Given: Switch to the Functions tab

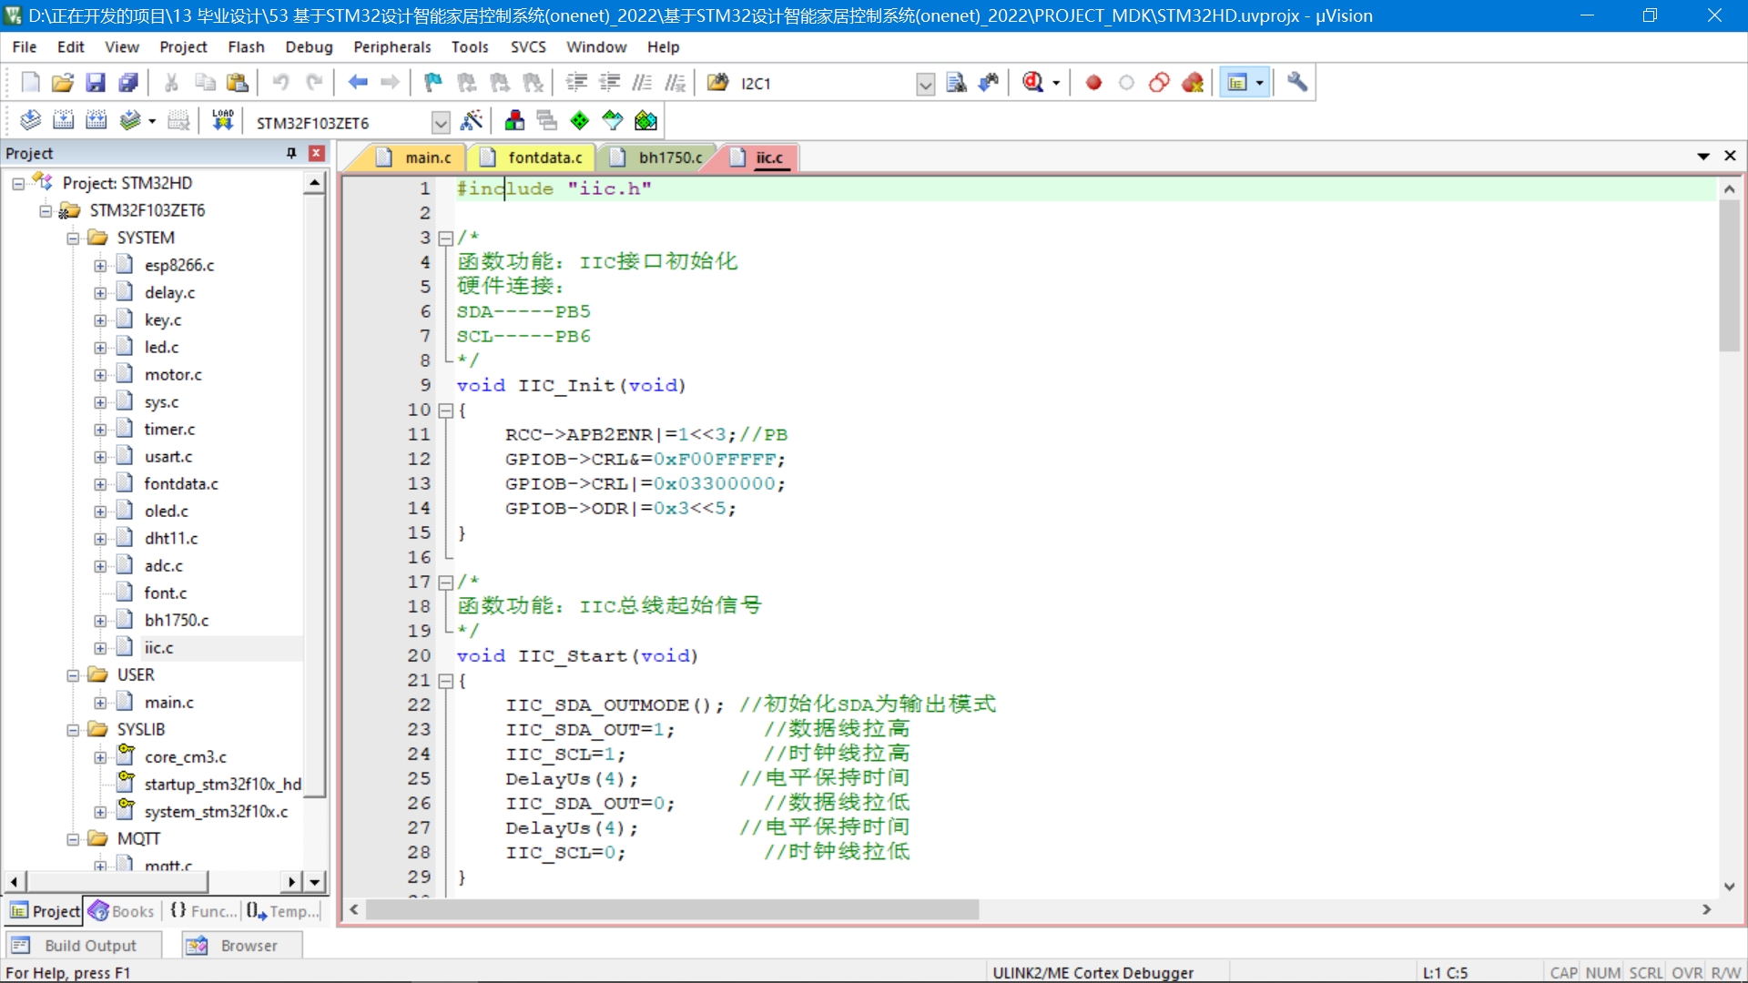Looking at the screenshot, I should (204, 911).
